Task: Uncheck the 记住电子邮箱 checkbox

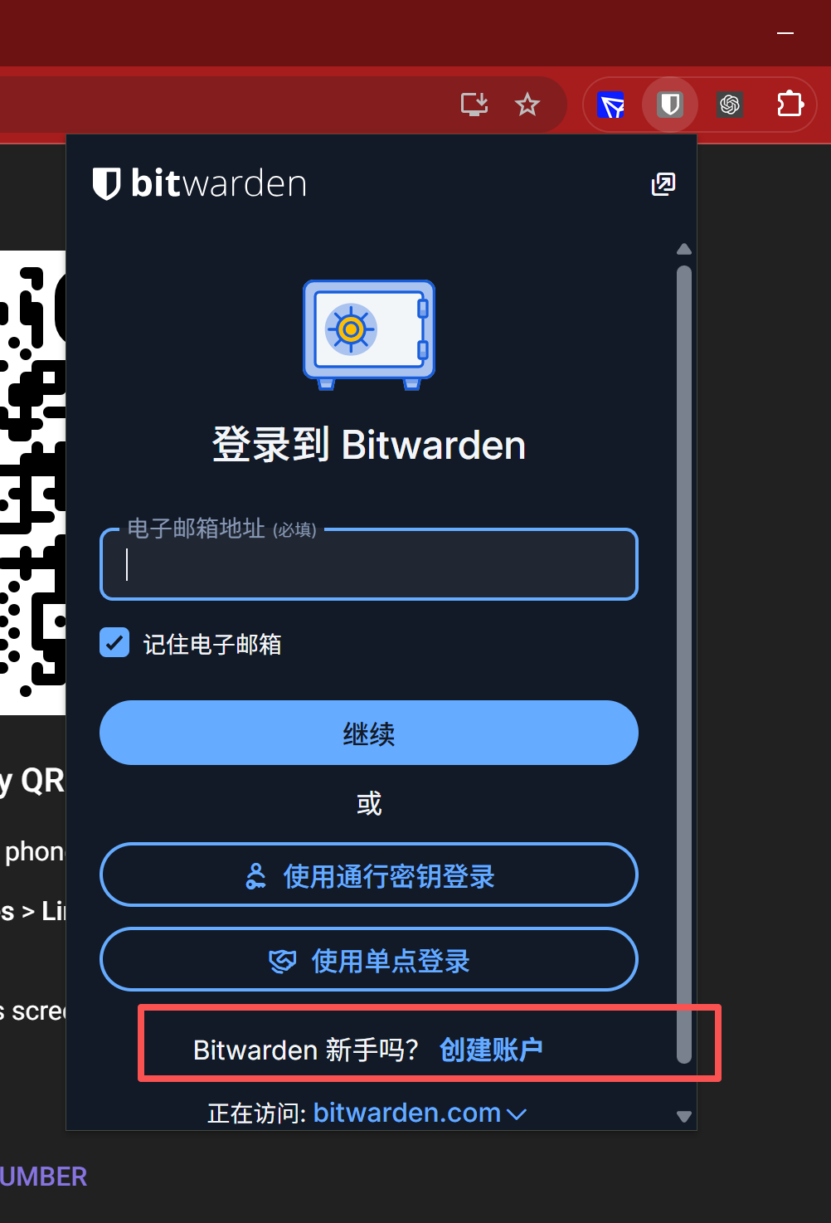Action: pos(114,643)
